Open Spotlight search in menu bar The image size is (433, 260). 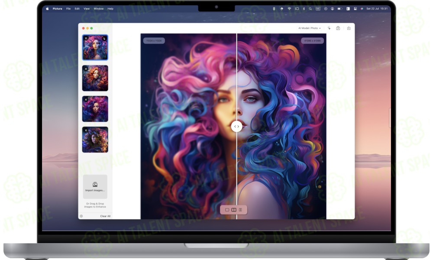point(310,9)
